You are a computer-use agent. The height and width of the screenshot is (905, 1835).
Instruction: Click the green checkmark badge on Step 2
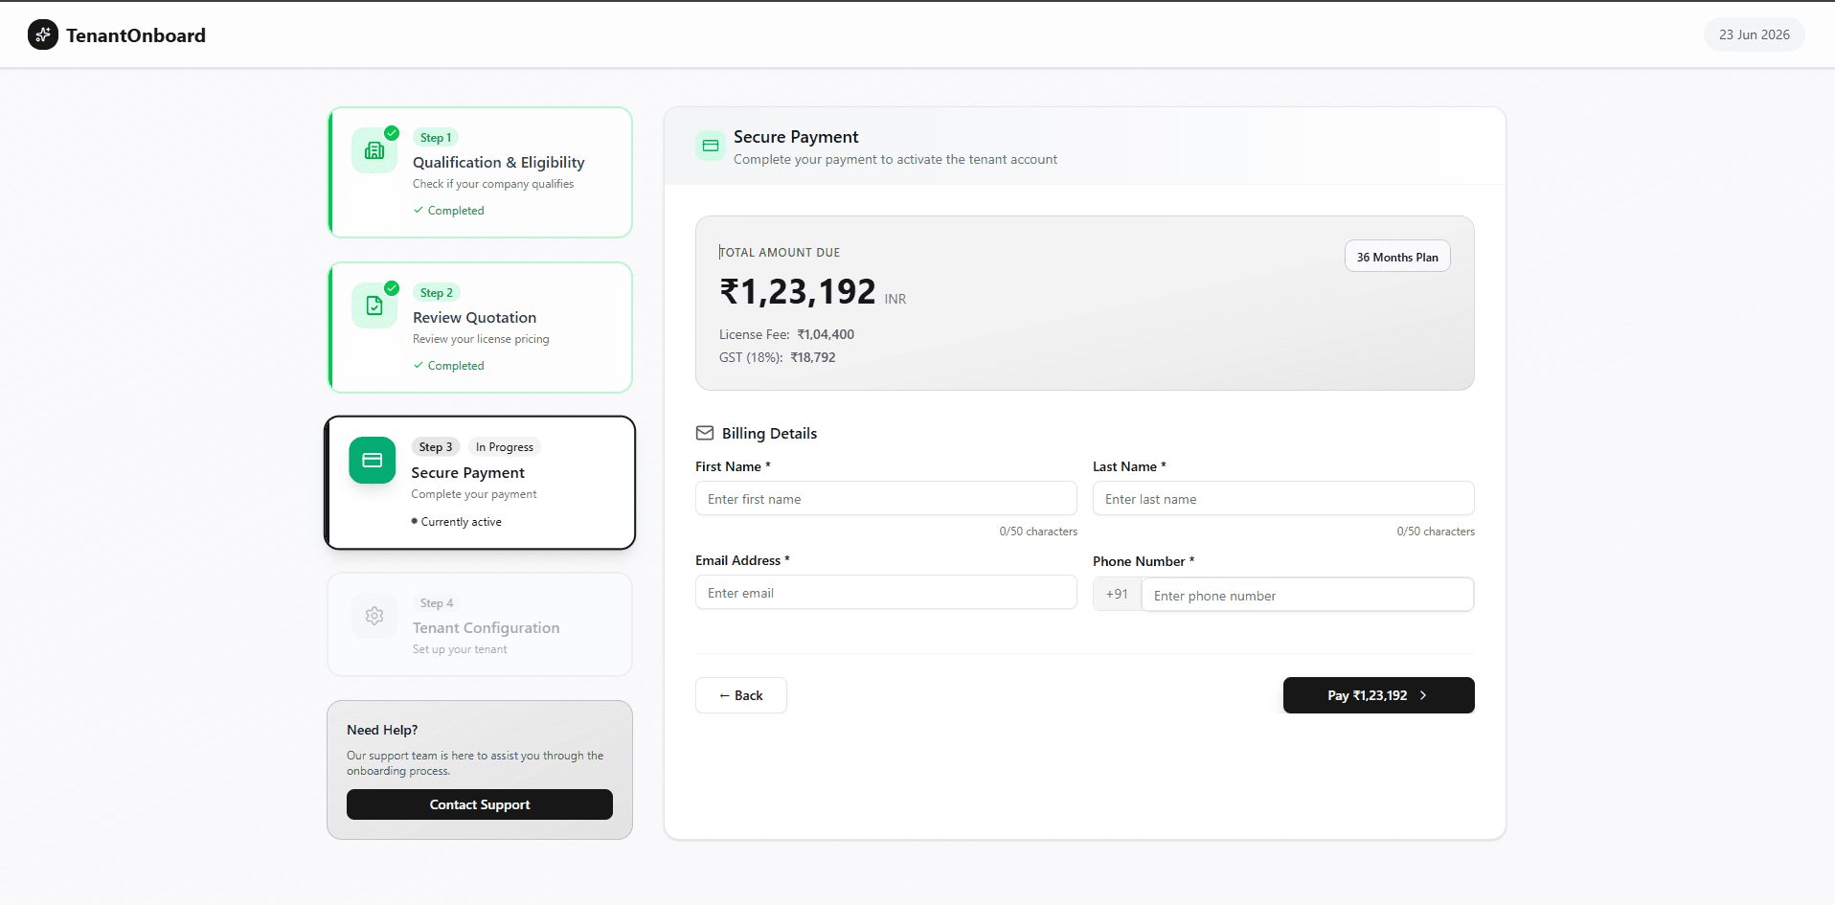(x=392, y=288)
